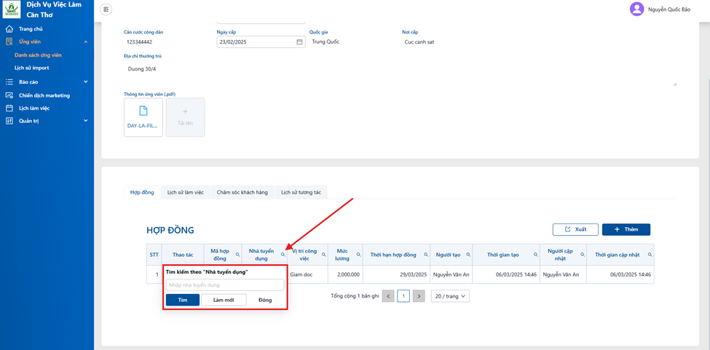The height and width of the screenshot is (350, 710).
Task: Open the user avatar for Nguyễn Quốc Bảo
Action: tap(636, 9)
